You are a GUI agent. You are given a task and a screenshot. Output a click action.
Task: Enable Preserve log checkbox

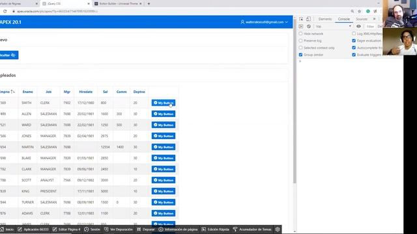tap(300, 40)
